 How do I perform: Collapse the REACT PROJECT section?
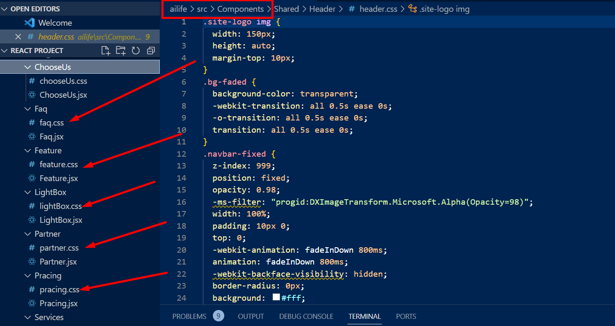point(5,51)
